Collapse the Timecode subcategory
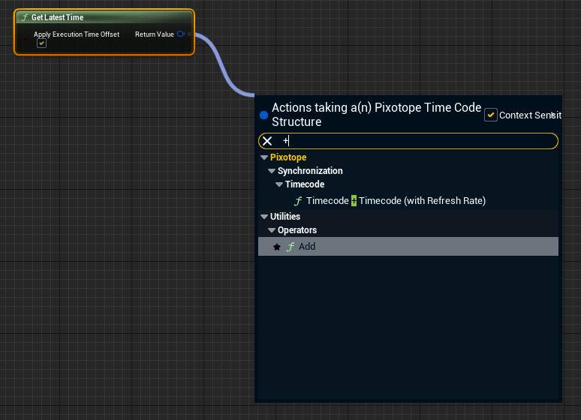Image resolution: width=581 pixels, height=420 pixels. click(x=279, y=184)
